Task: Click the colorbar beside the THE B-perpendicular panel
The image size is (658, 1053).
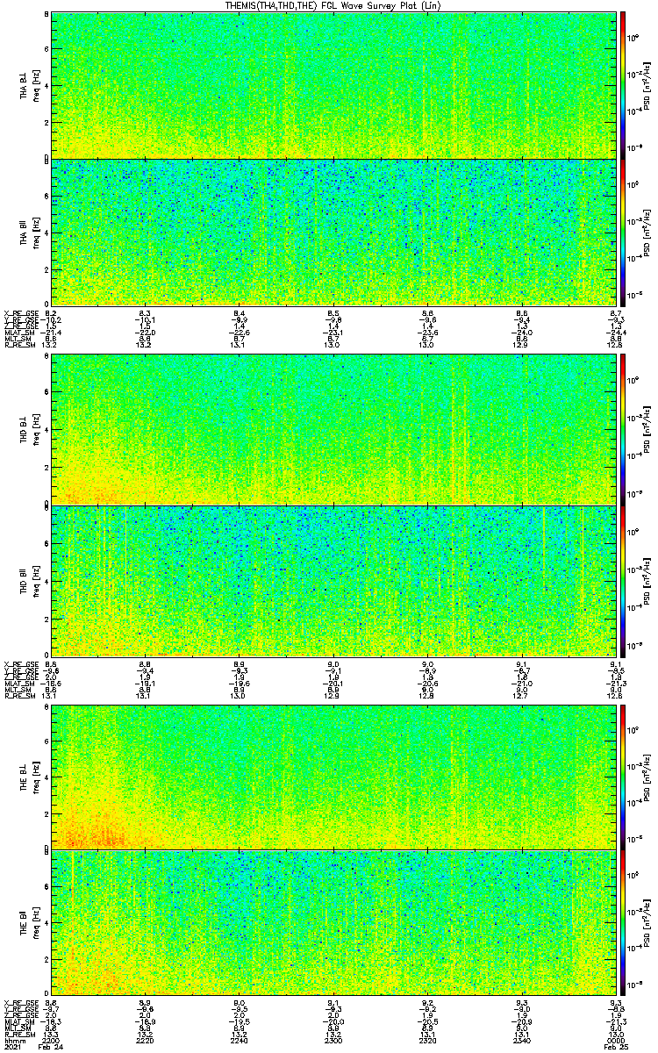Action: pos(624,774)
